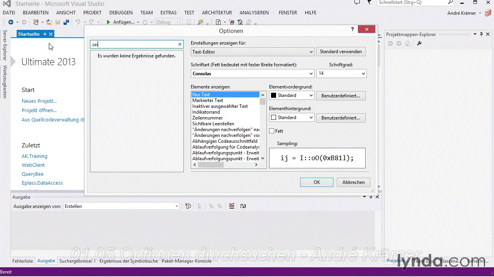Switch to Ergebnisse der Symbolsuche tab
Viewport: 494px width, 277px height.
pos(129,261)
